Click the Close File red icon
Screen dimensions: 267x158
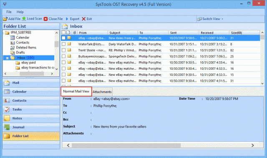pyautogui.click(x=45, y=19)
